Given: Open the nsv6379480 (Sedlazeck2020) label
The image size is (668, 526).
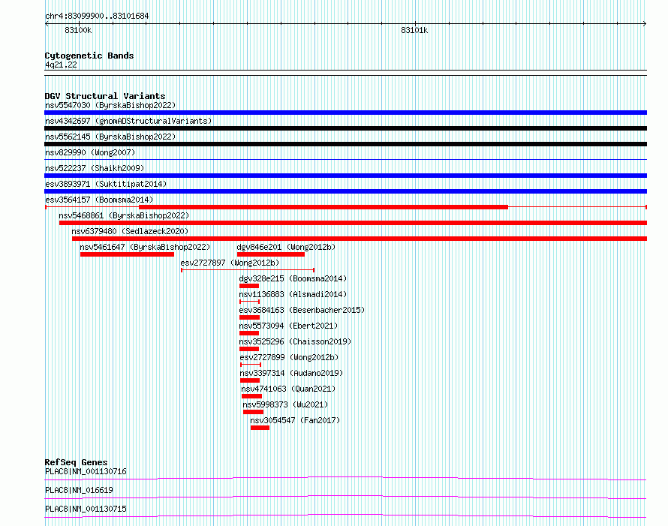Looking at the screenshot, I should 130,231.
